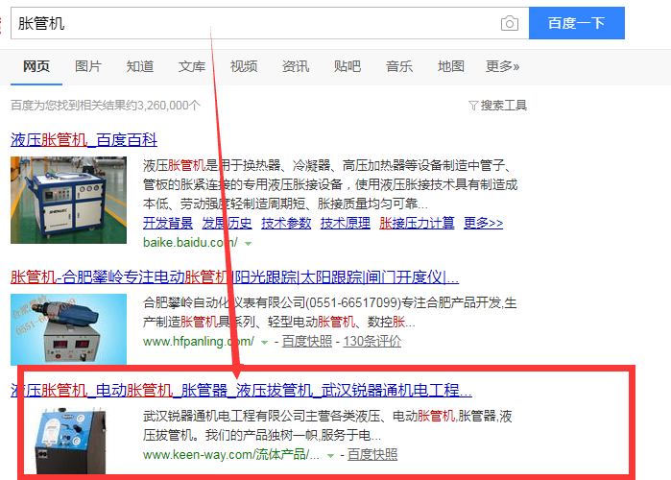The height and width of the screenshot is (480, 671).
Task: Open the 胀接压力计算 sublink
Action: click(417, 223)
